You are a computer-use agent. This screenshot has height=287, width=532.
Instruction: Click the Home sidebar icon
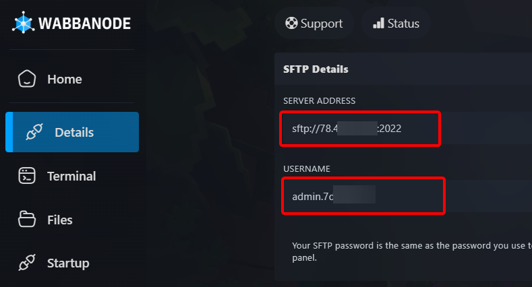26,79
